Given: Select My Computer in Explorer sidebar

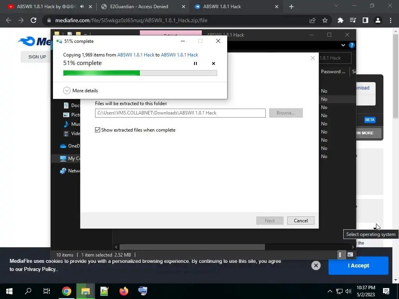Looking at the screenshot, I should pyautogui.click(x=70, y=158).
